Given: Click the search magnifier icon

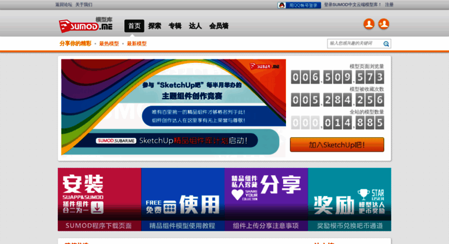Looking at the screenshot, I should [386, 44].
